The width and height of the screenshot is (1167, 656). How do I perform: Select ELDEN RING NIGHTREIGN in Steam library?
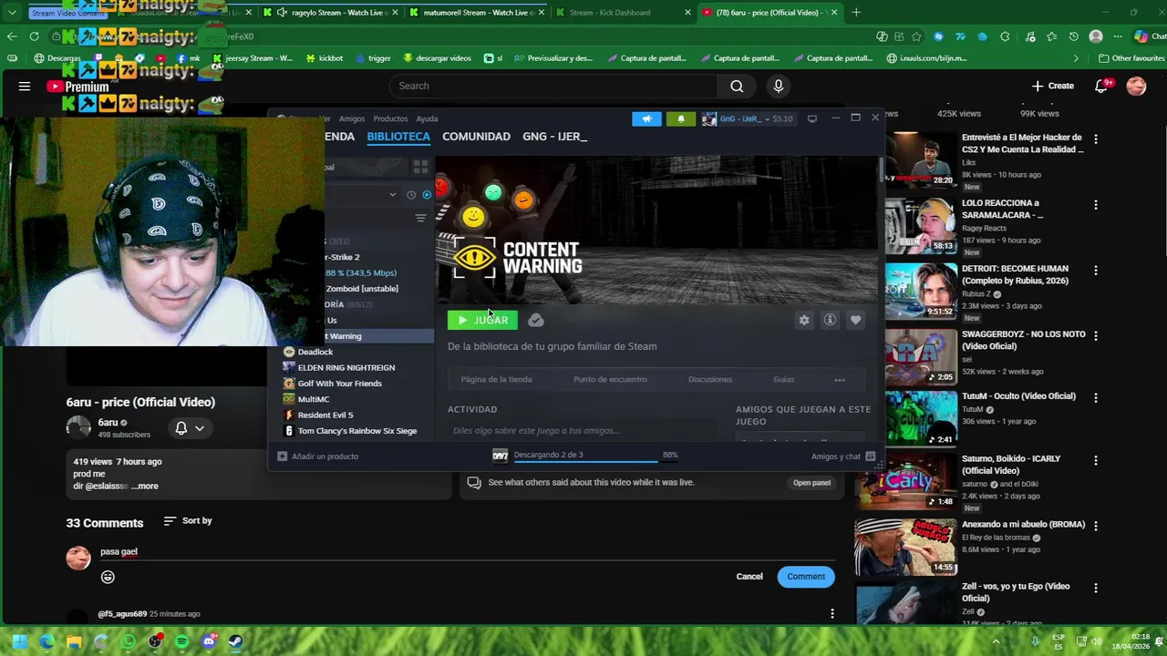(x=346, y=368)
